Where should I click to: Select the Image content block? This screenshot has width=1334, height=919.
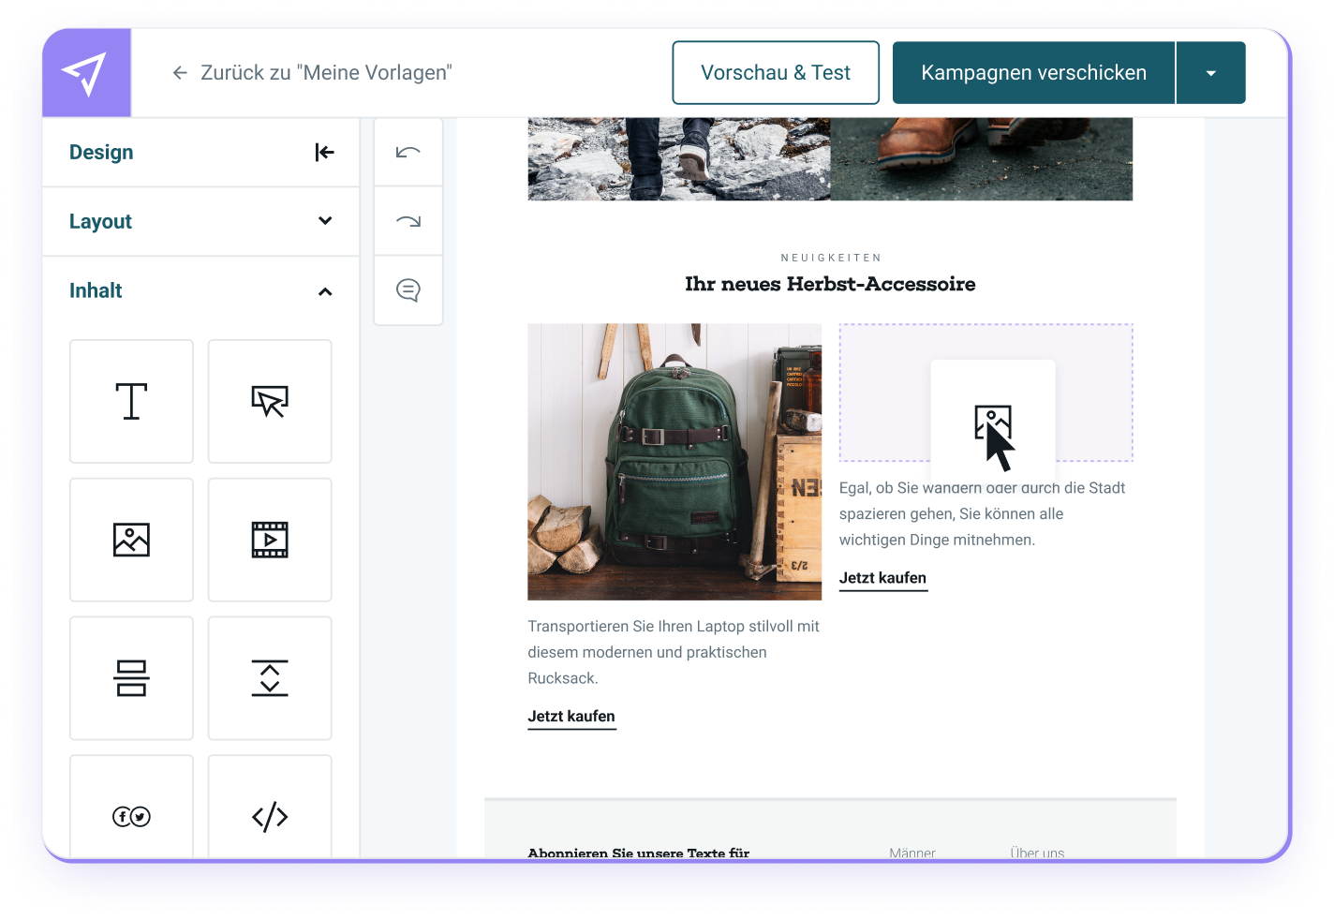tap(131, 540)
